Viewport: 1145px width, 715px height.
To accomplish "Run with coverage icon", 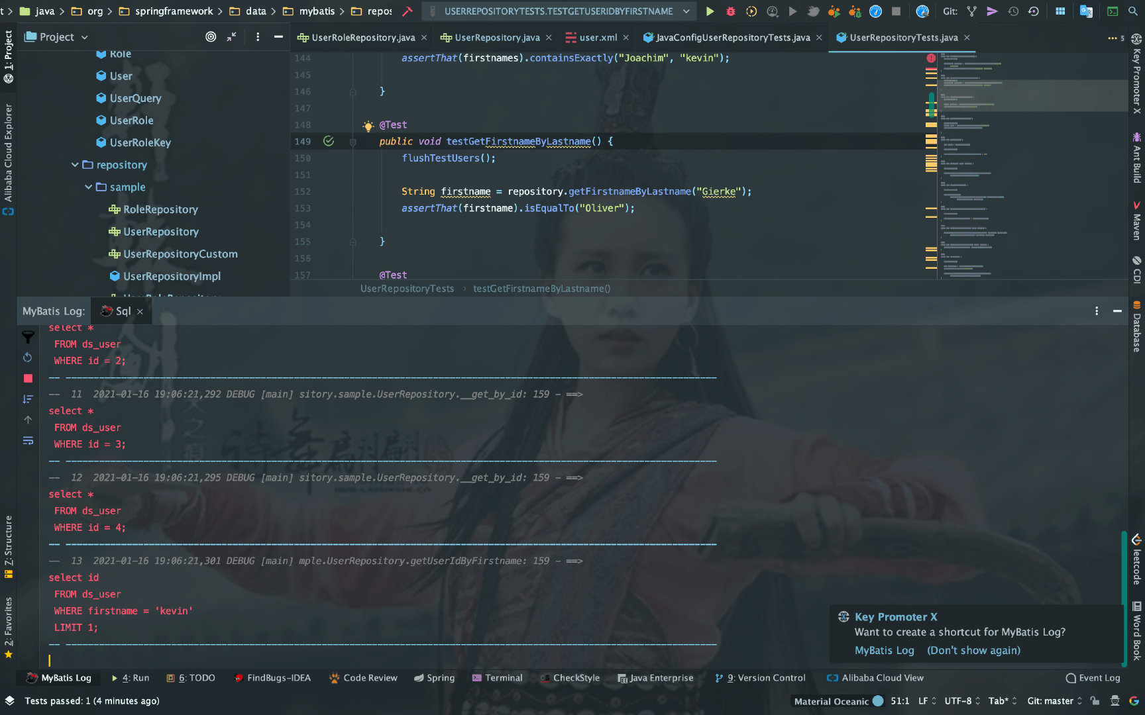I will pos(751,11).
